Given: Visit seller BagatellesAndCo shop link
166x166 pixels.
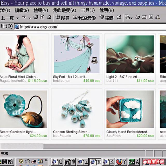Looking at the screenshot, I should coord(13,81).
